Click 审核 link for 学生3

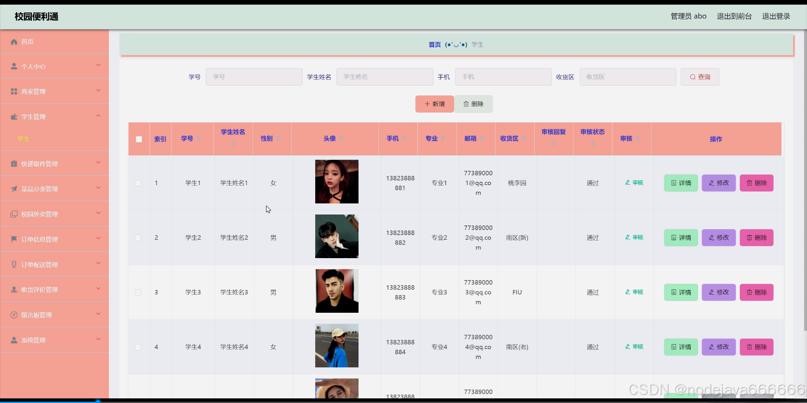click(x=634, y=292)
